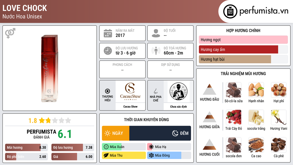Click the nose icon above Nhà pha chế
Image resolution: width=293 pixels, height=165 pixels.
(155, 91)
